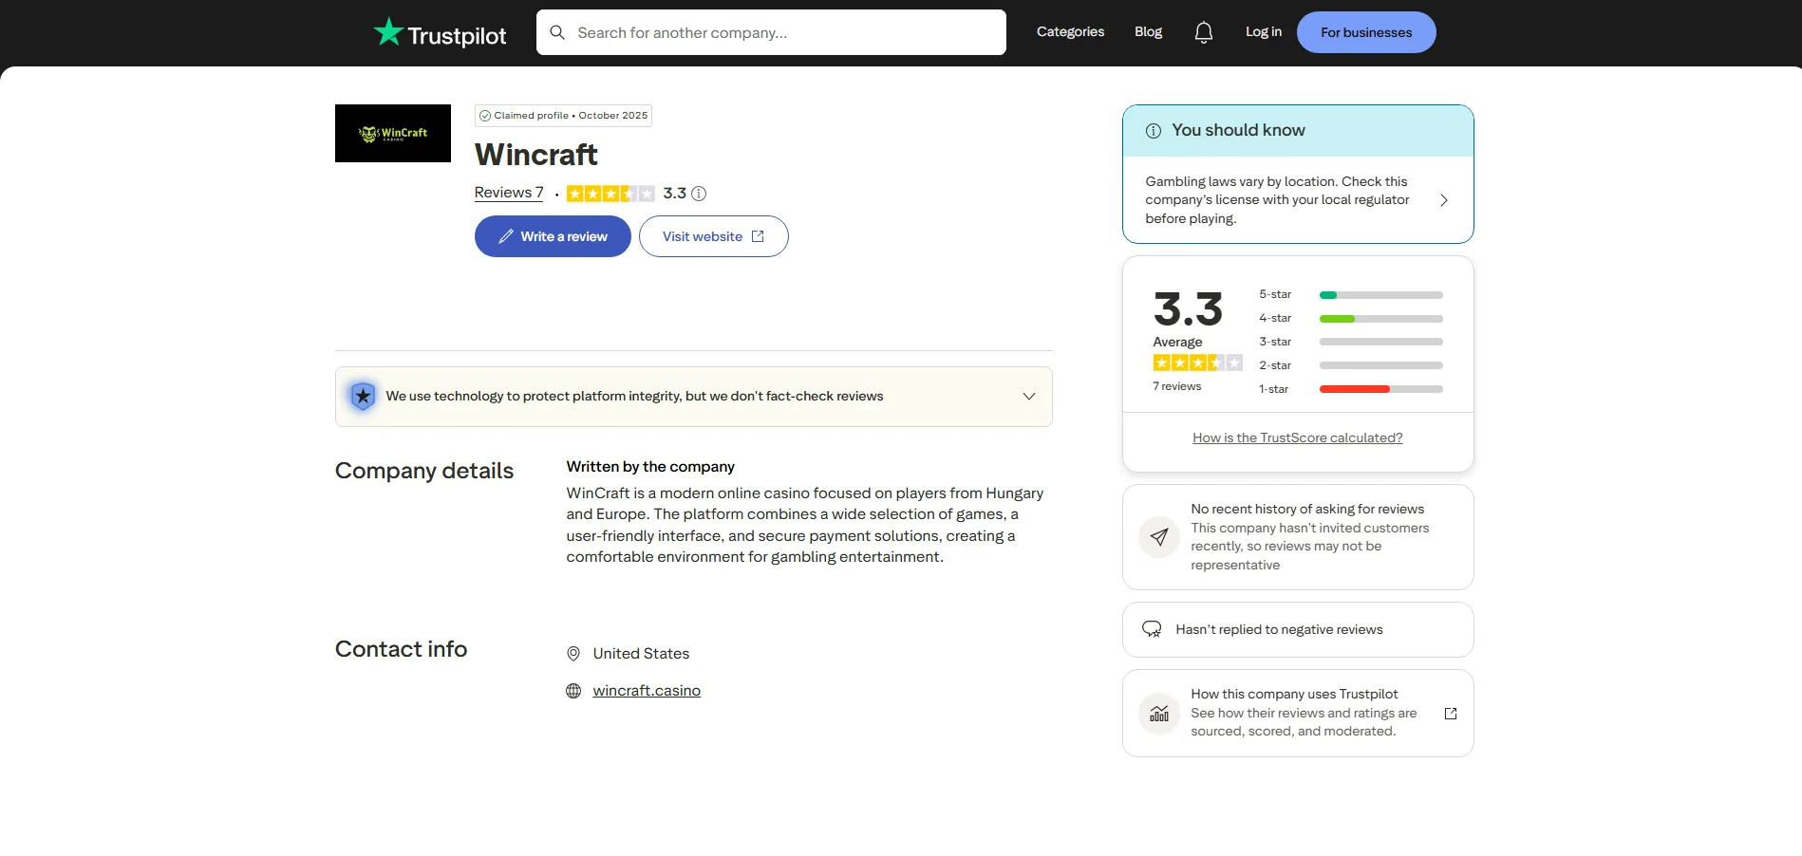Click the Claimed profile October 2025 badge
The height and width of the screenshot is (856, 1802).
click(563, 116)
